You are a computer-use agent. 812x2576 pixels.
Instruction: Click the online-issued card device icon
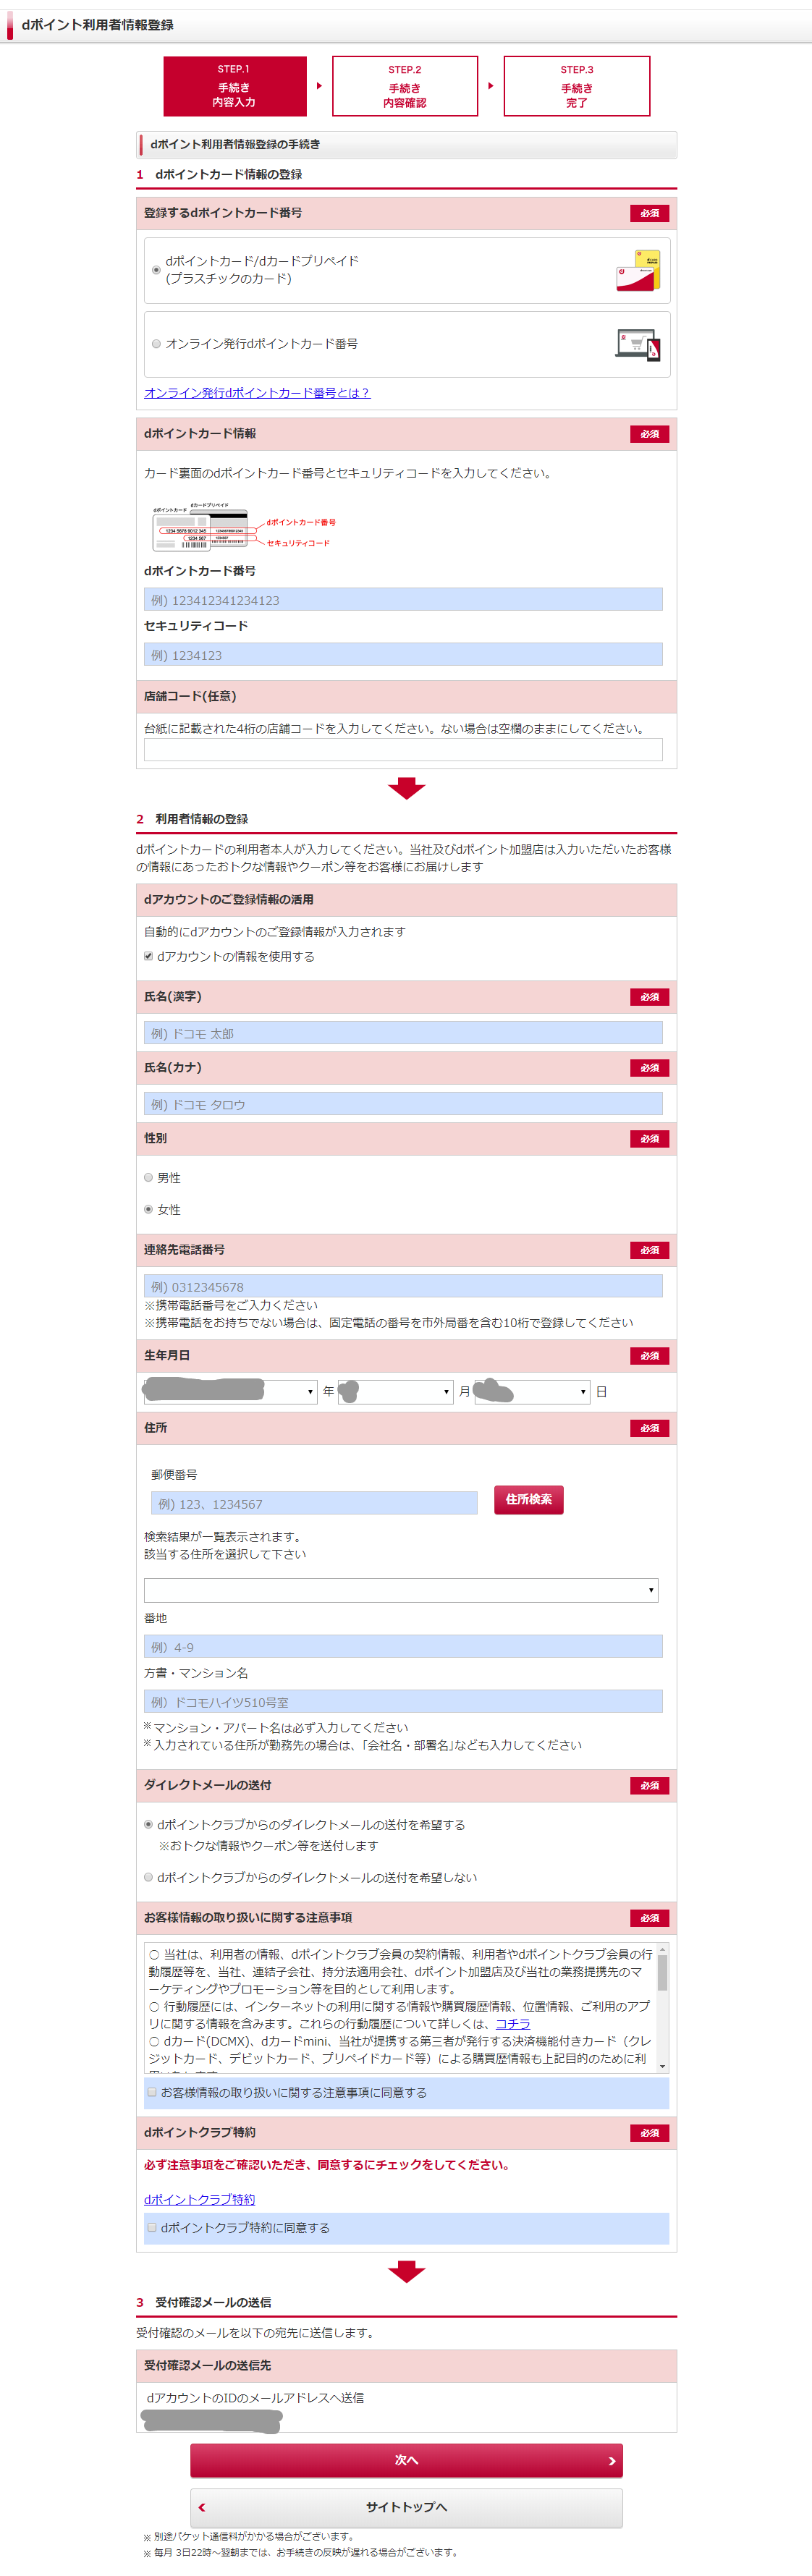coord(638,344)
